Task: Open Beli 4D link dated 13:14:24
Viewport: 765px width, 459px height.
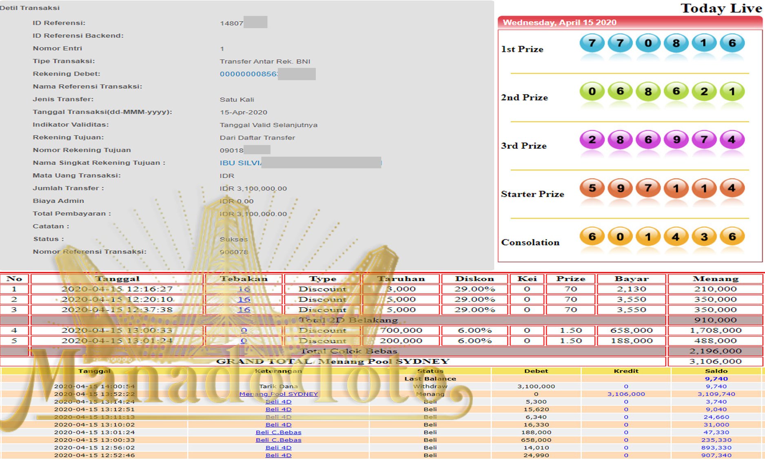Action: pyautogui.click(x=278, y=401)
